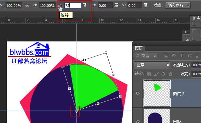Click the green sector shape on canvas
This screenshot has width=201, height=123.
tap(91, 85)
